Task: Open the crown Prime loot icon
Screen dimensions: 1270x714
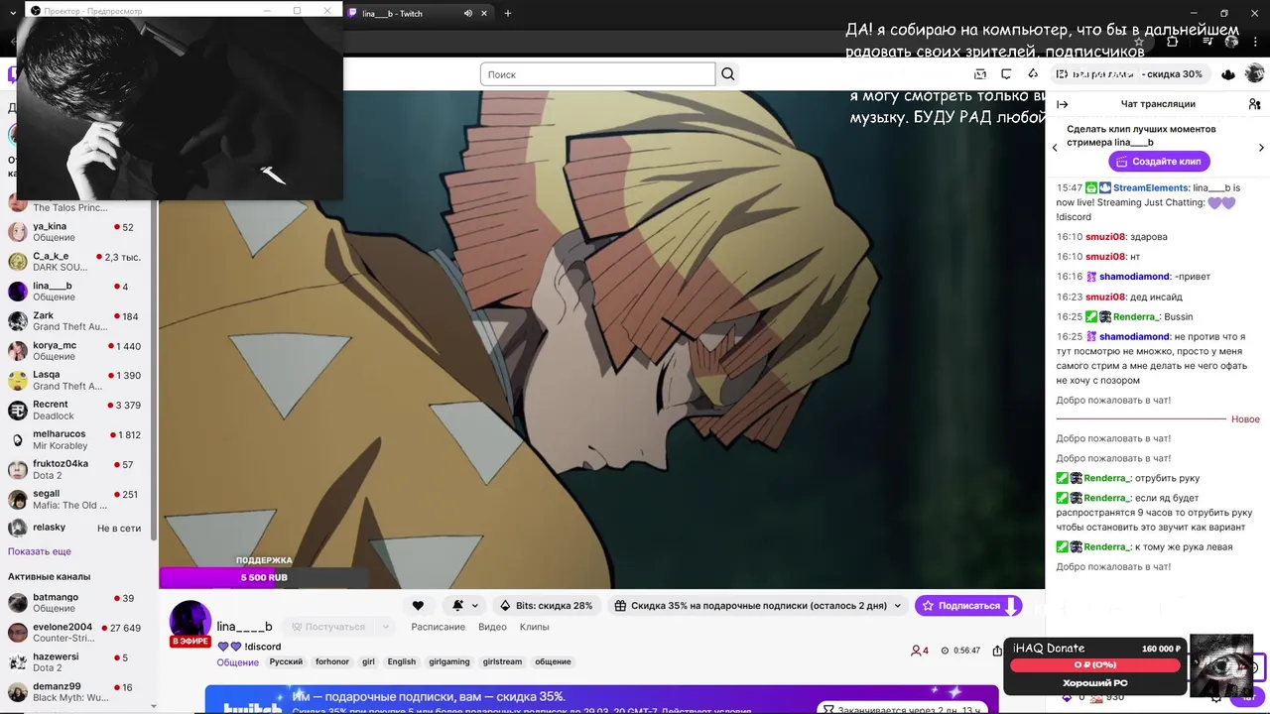Action: click(1228, 74)
